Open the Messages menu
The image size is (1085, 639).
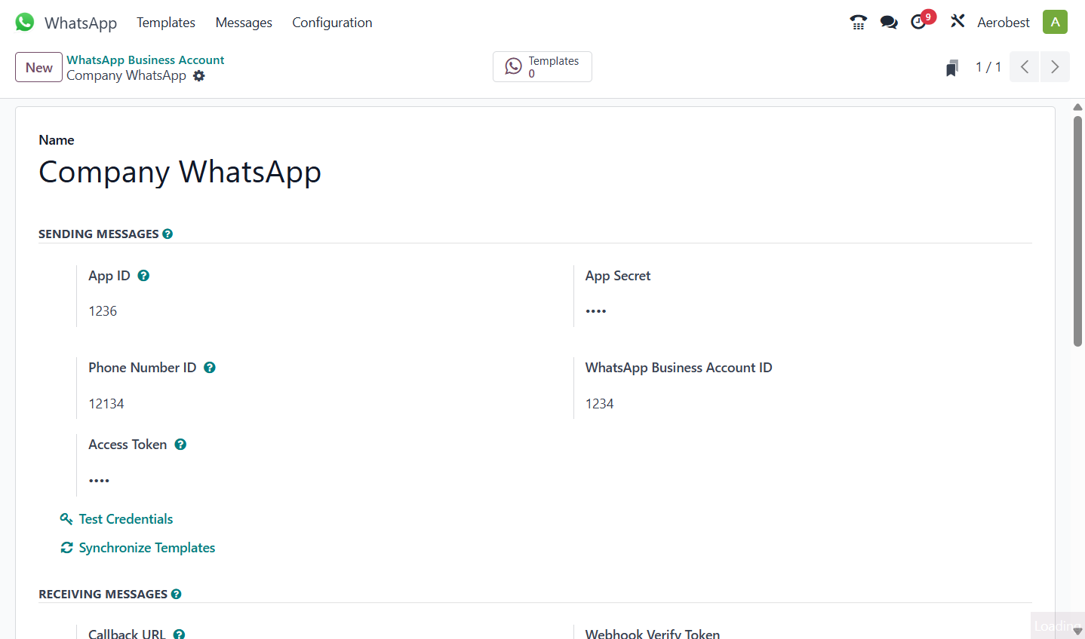tap(244, 23)
